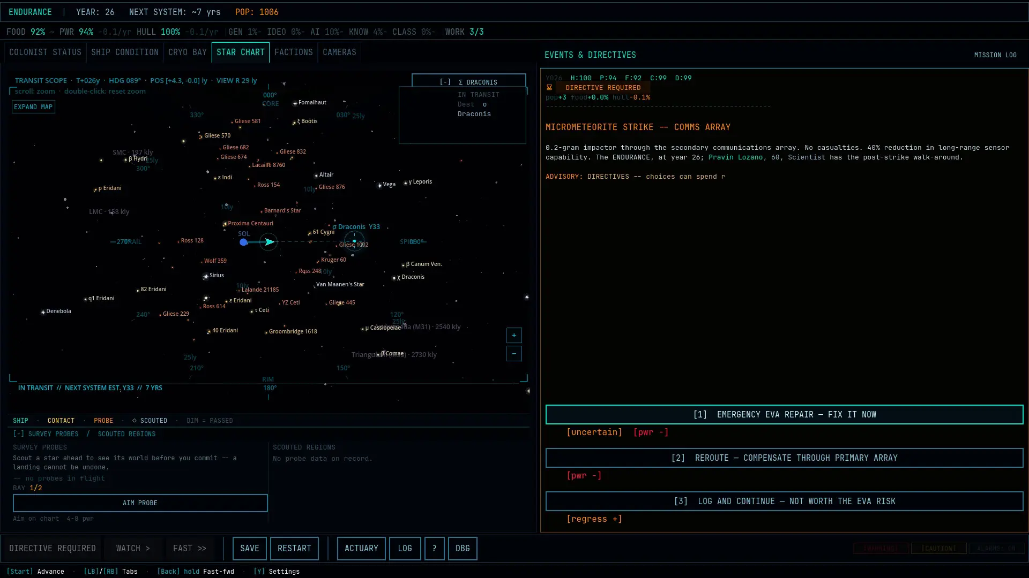1029x578 pixels.
Task: Zoom out the star chart with minus button
Action: click(514, 354)
